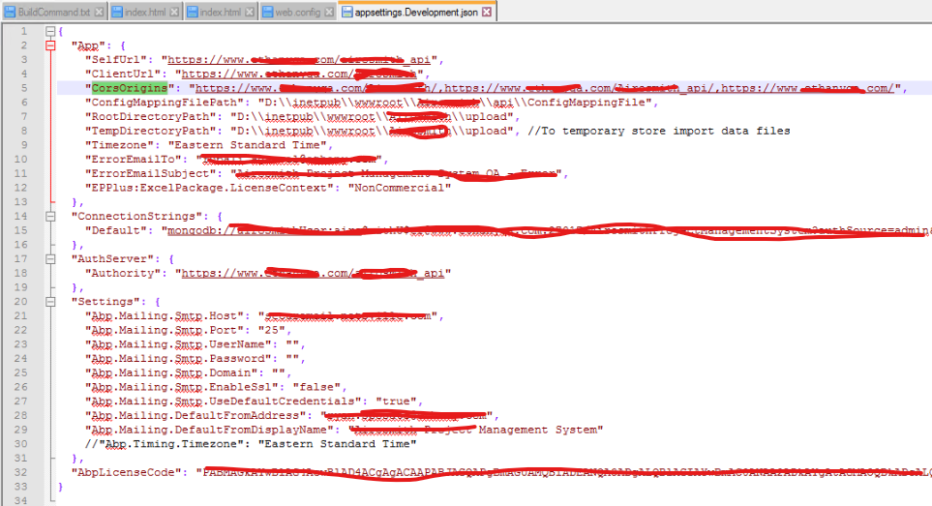Collapse the root JSON object fold marker
This screenshot has height=506, width=932.
pos(50,31)
